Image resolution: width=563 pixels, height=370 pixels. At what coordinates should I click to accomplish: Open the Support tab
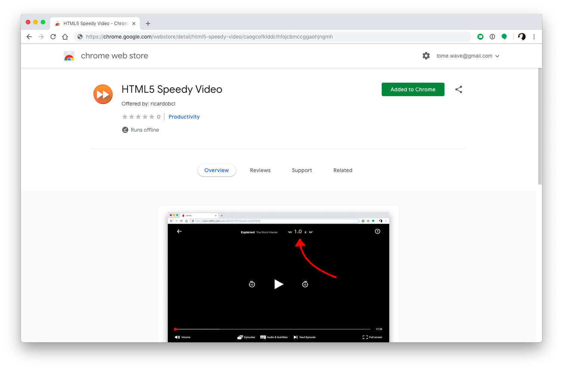point(302,170)
